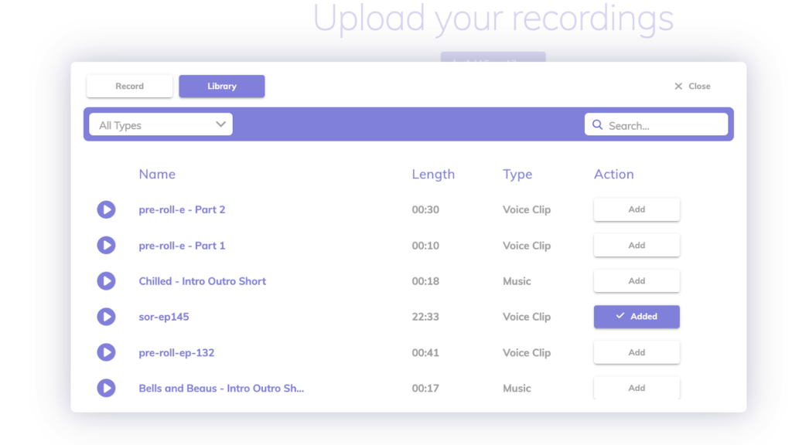Play the pre-roll-e - Part 2 clip
The width and height of the screenshot is (792, 445).
pyautogui.click(x=106, y=209)
